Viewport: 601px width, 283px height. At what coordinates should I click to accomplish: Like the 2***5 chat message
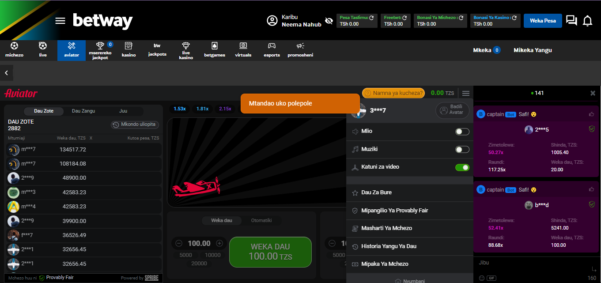pos(591,114)
